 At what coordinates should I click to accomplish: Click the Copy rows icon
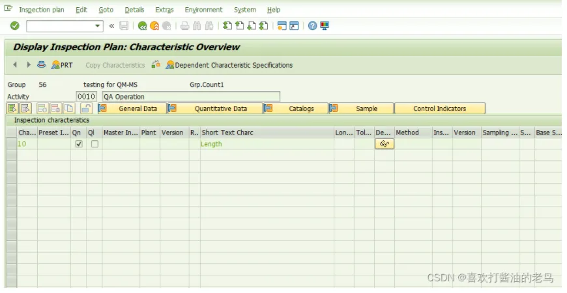(x=69, y=108)
